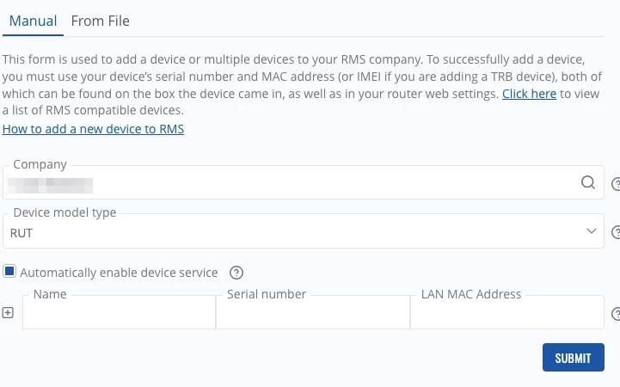
Task: Click help icon beside LAN MAC Address field
Action: (x=616, y=315)
